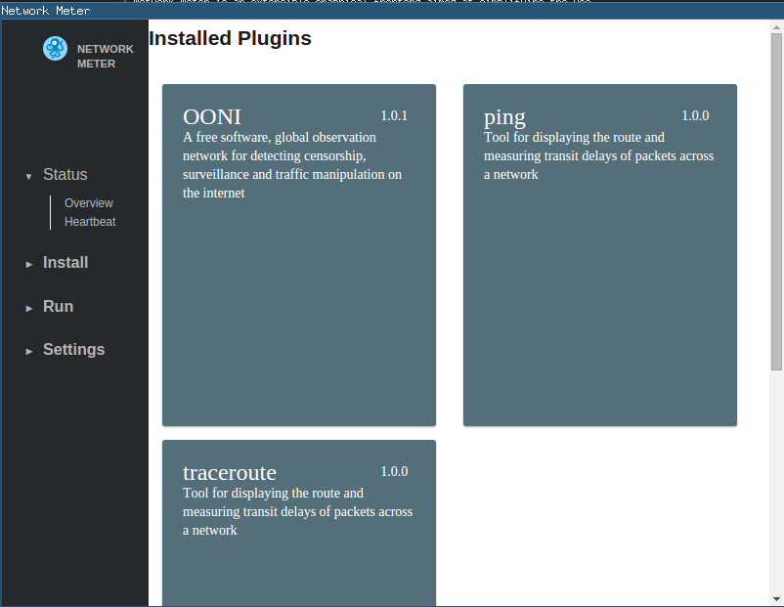The image size is (784, 607).
Task: Expand the Run section arrow
Action: tap(29, 309)
